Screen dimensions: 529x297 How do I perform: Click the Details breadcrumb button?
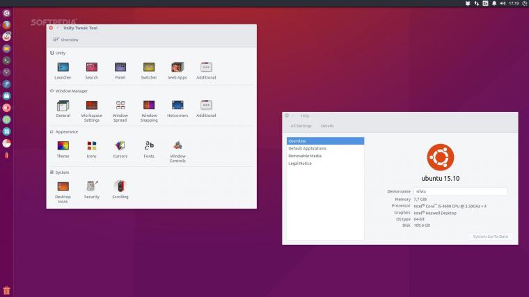point(327,126)
